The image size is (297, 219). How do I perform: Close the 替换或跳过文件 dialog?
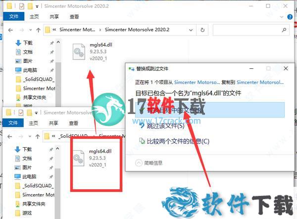click(x=286, y=69)
